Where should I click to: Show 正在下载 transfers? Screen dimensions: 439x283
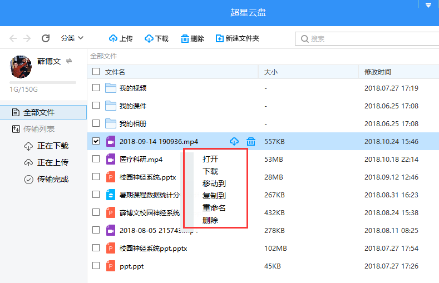click(x=46, y=146)
